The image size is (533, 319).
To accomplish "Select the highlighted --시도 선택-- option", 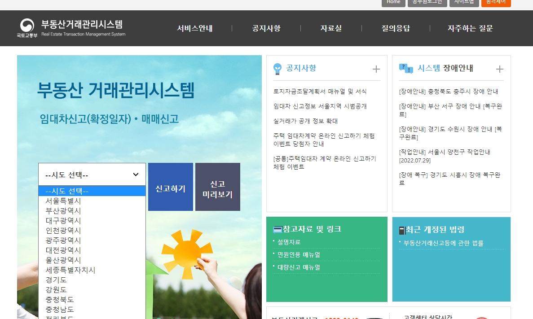I will pyautogui.click(x=92, y=191).
